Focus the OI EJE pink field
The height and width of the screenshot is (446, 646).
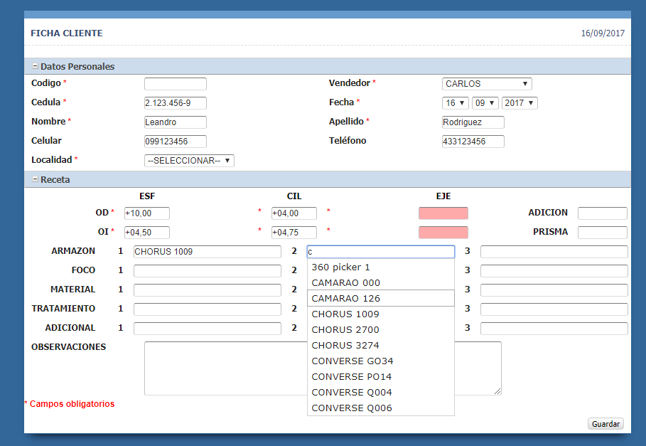443,232
